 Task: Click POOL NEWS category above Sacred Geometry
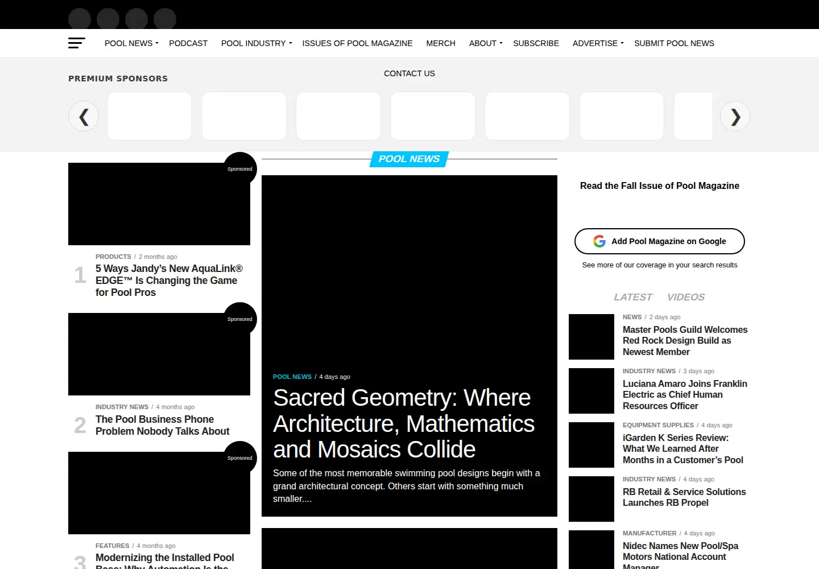(x=292, y=377)
